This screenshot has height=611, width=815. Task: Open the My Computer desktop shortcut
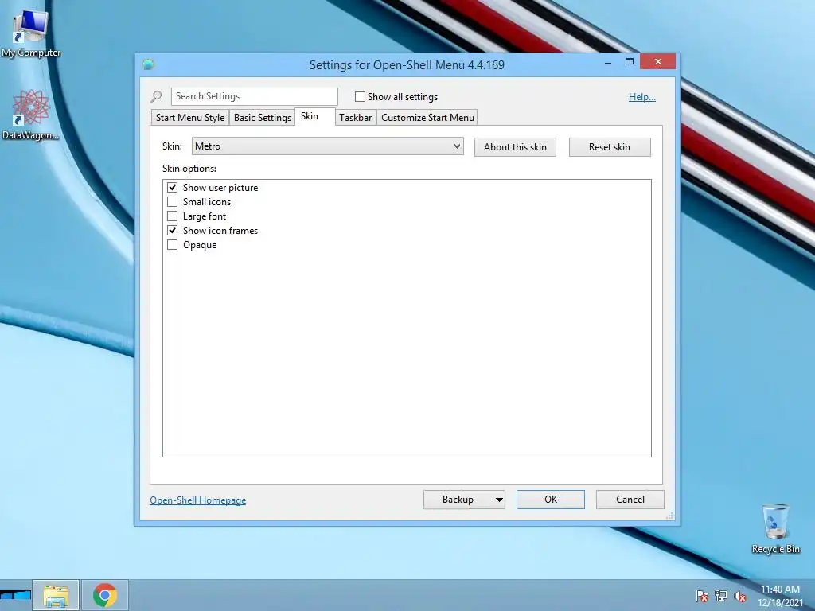tap(31, 33)
